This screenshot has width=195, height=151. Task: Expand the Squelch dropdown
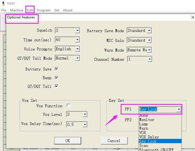[x=77, y=30]
